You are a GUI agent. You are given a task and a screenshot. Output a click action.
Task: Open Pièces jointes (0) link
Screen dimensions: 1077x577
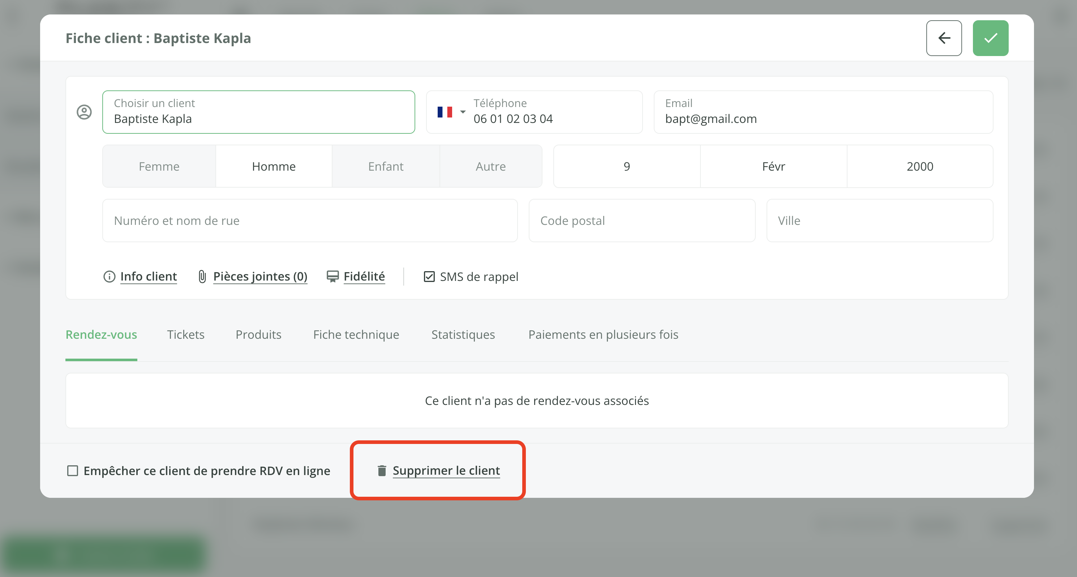coord(260,276)
